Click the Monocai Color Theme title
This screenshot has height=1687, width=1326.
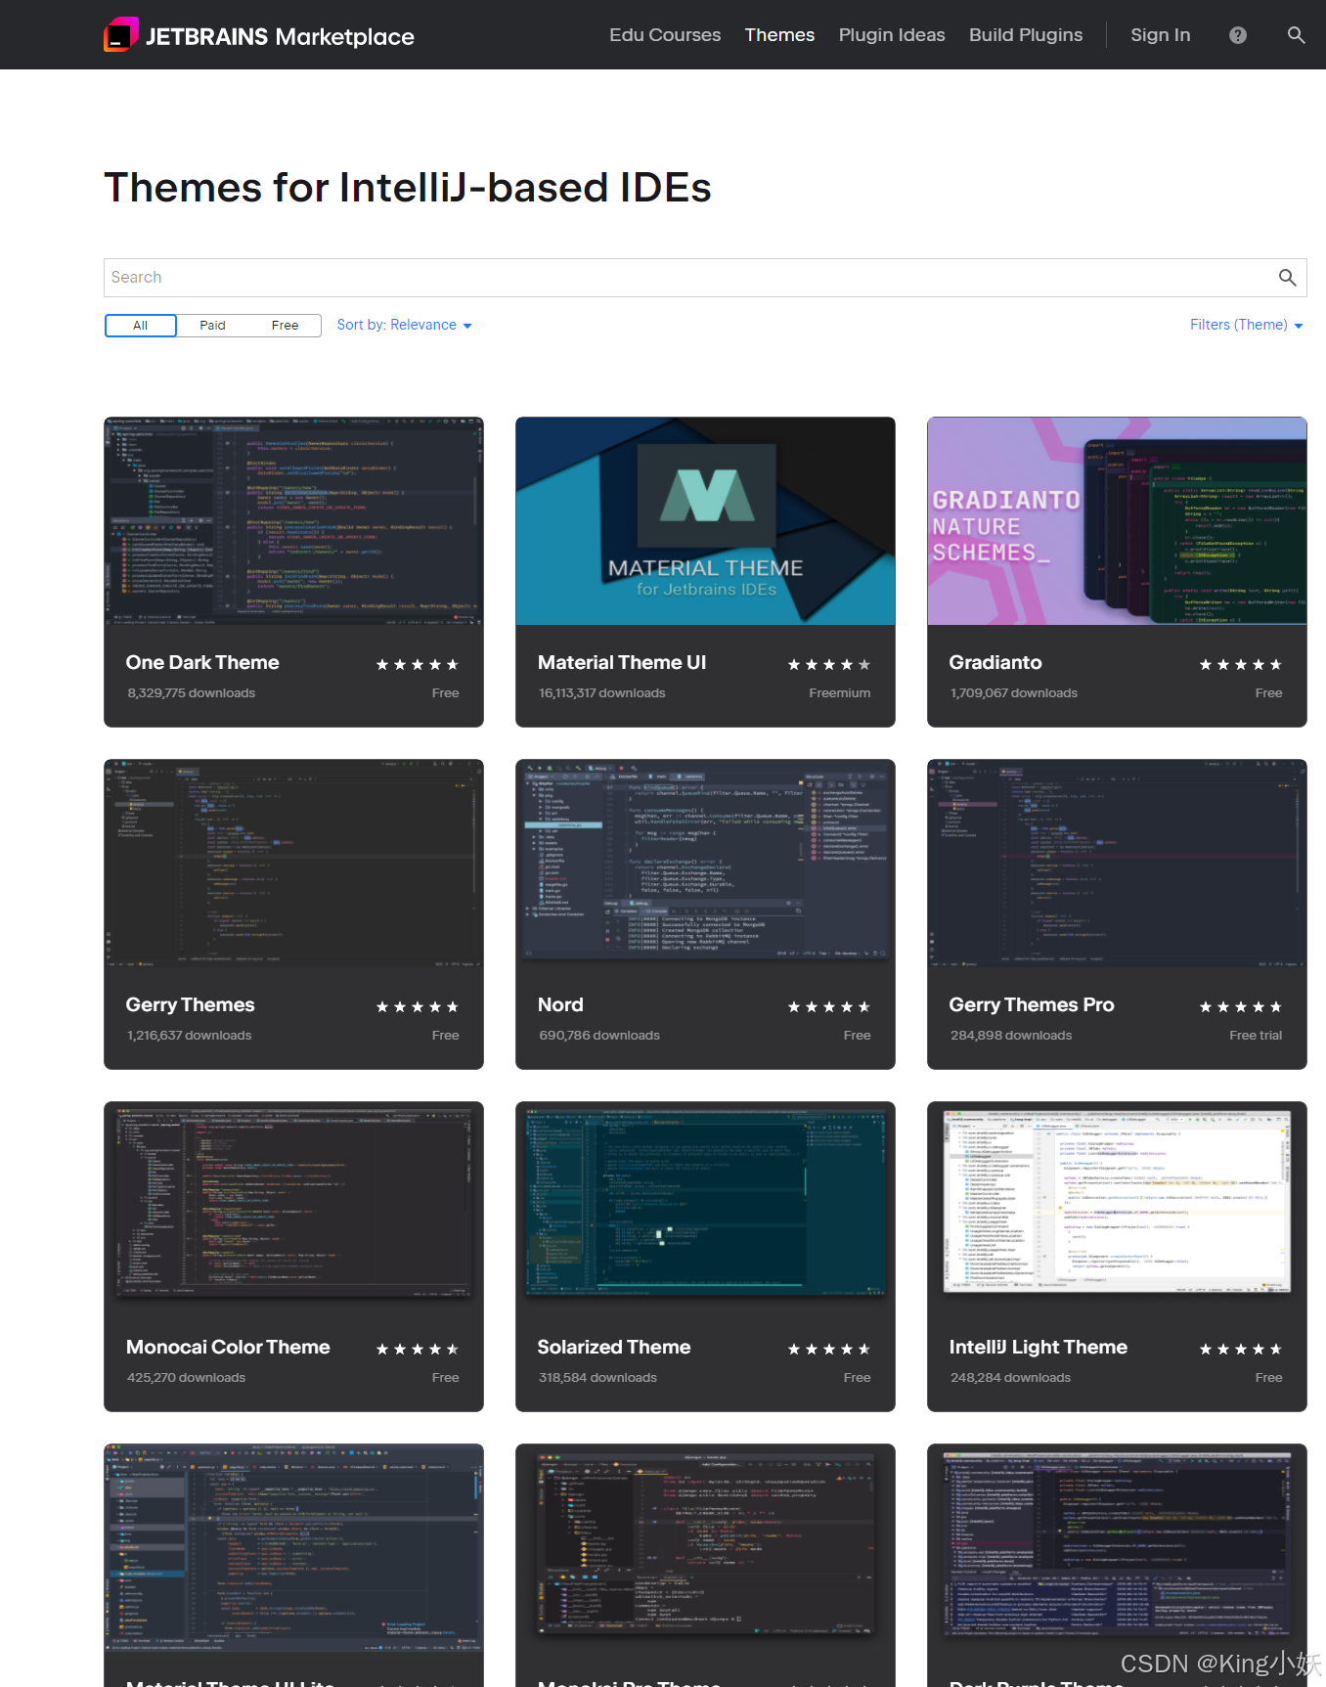[x=228, y=1347]
